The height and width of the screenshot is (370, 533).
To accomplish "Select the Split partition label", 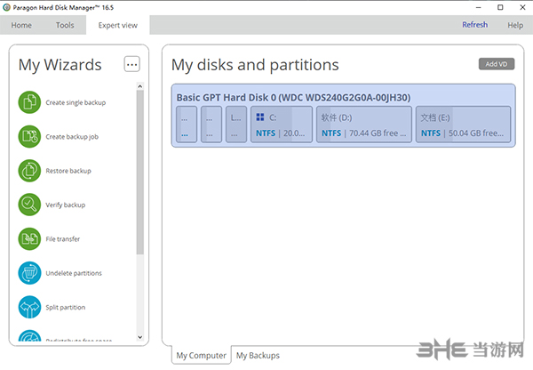I will coord(66,307).
